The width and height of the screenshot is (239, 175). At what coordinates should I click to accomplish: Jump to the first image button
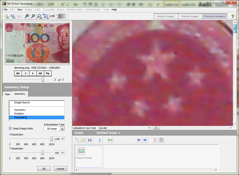[18, 73]
